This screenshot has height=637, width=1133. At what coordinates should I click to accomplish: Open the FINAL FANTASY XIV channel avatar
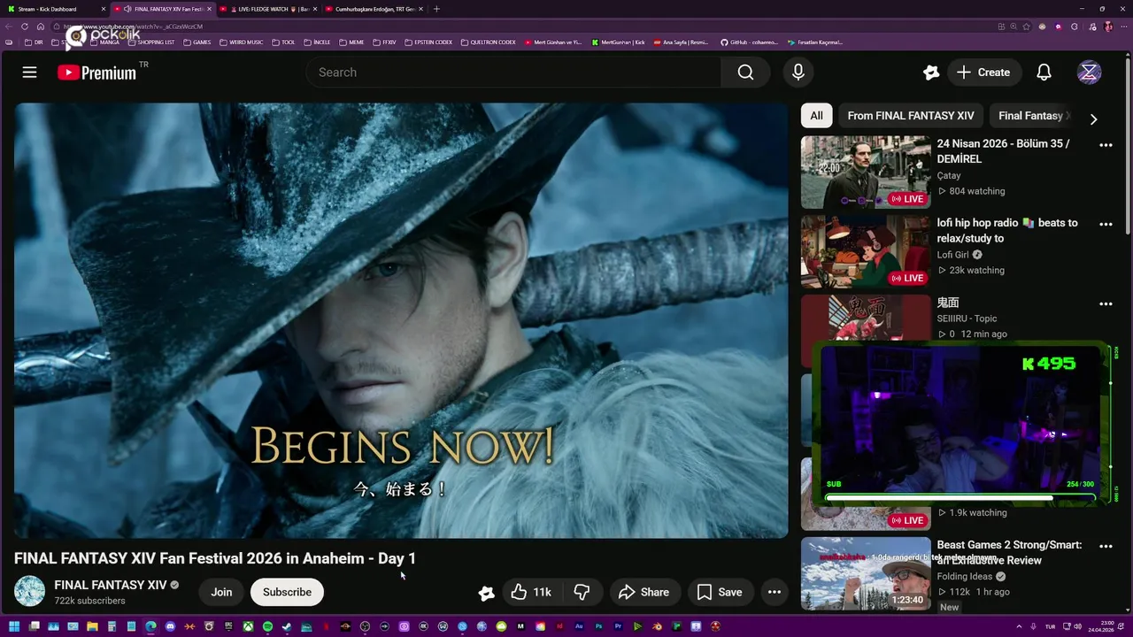pyautogui.click(x=29, y=591)
